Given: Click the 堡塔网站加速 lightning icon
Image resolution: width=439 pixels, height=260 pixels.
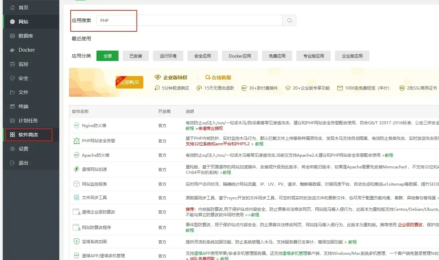Looking at the screenshot, I should 76,169.
